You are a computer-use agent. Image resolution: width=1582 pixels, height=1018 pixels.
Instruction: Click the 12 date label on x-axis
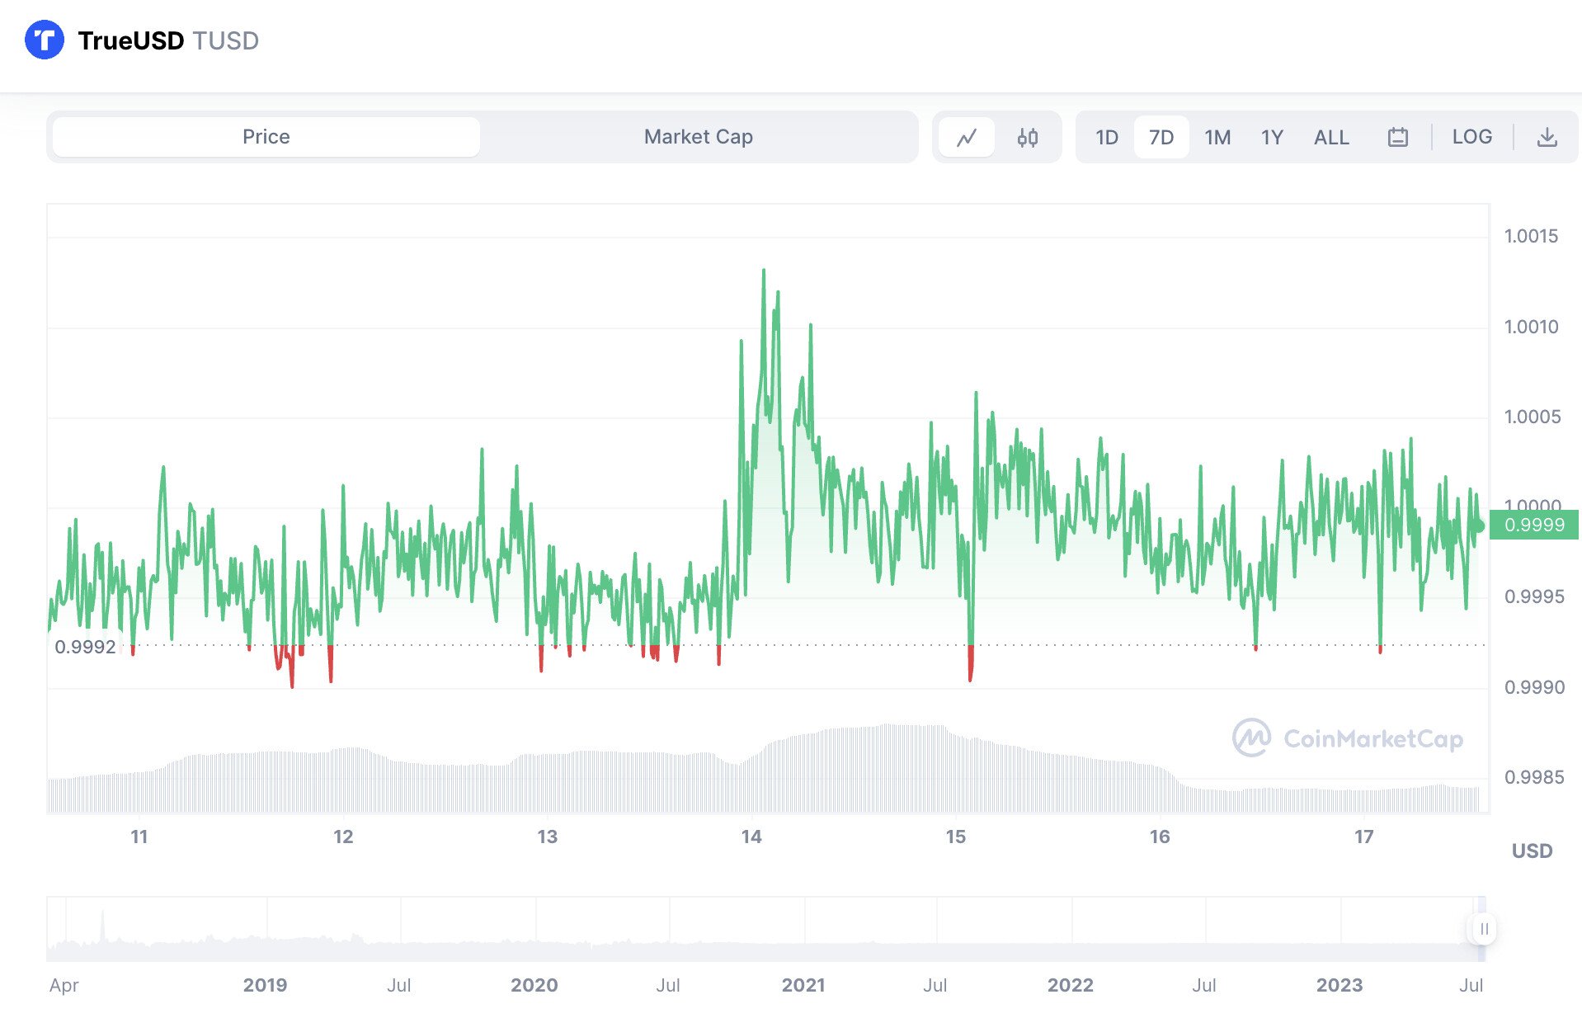tap(342, 837)
